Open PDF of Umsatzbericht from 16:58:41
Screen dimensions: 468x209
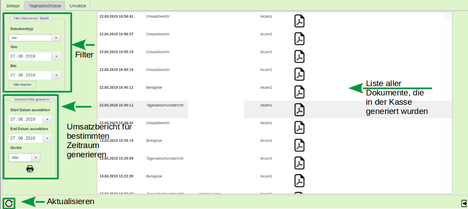300,21
